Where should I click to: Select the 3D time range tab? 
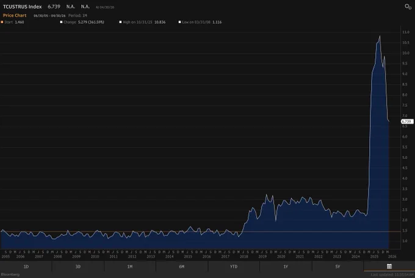click(78, 266)
